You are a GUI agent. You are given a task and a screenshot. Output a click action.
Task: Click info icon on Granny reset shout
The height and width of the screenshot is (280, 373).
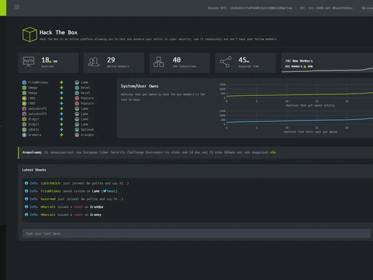pos(26,214)
